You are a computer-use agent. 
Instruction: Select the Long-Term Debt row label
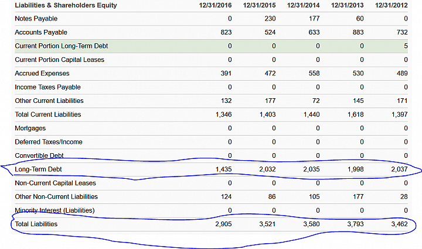[38, 170]
